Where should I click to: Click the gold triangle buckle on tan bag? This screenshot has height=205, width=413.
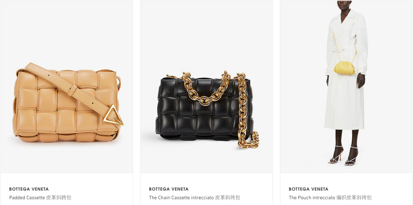(x=112, y=115)
